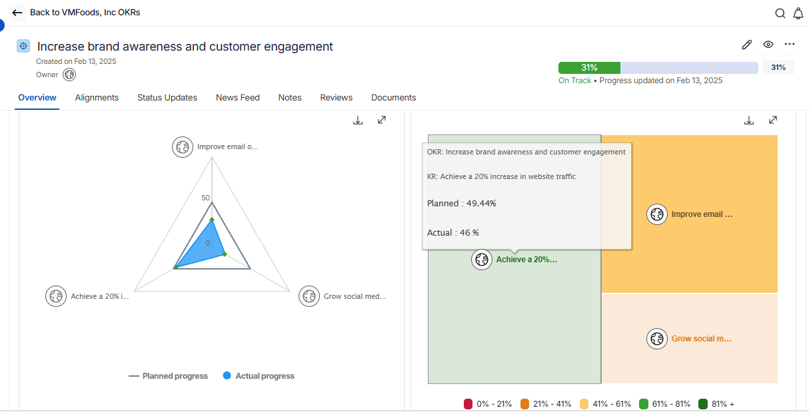Toggle Actual progress legend series

coord(258,376)
